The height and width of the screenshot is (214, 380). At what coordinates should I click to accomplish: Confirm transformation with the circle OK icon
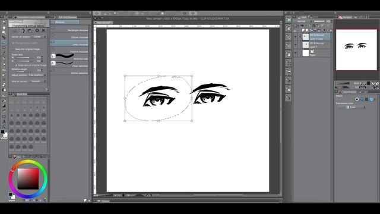[x=37, y=30]
